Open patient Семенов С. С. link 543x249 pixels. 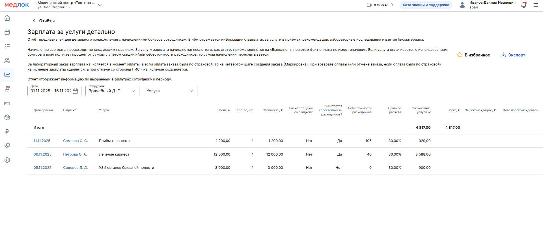[75, 141]
